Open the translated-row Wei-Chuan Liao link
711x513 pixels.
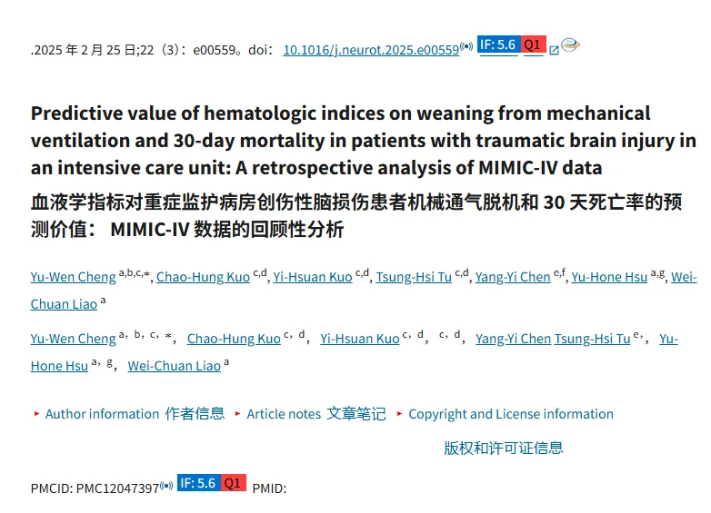point(175,366)
